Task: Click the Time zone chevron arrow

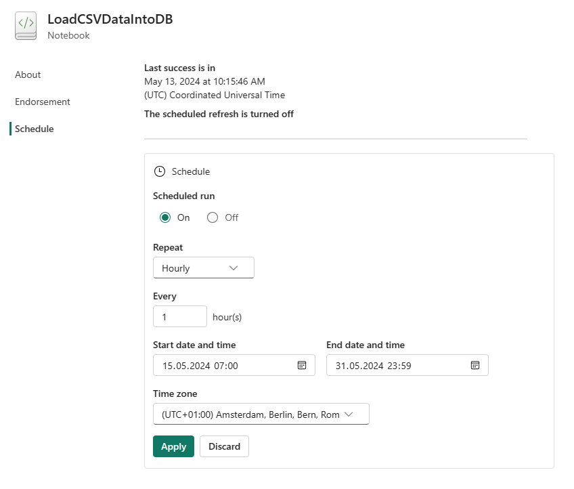Action: tap(349, 414)
